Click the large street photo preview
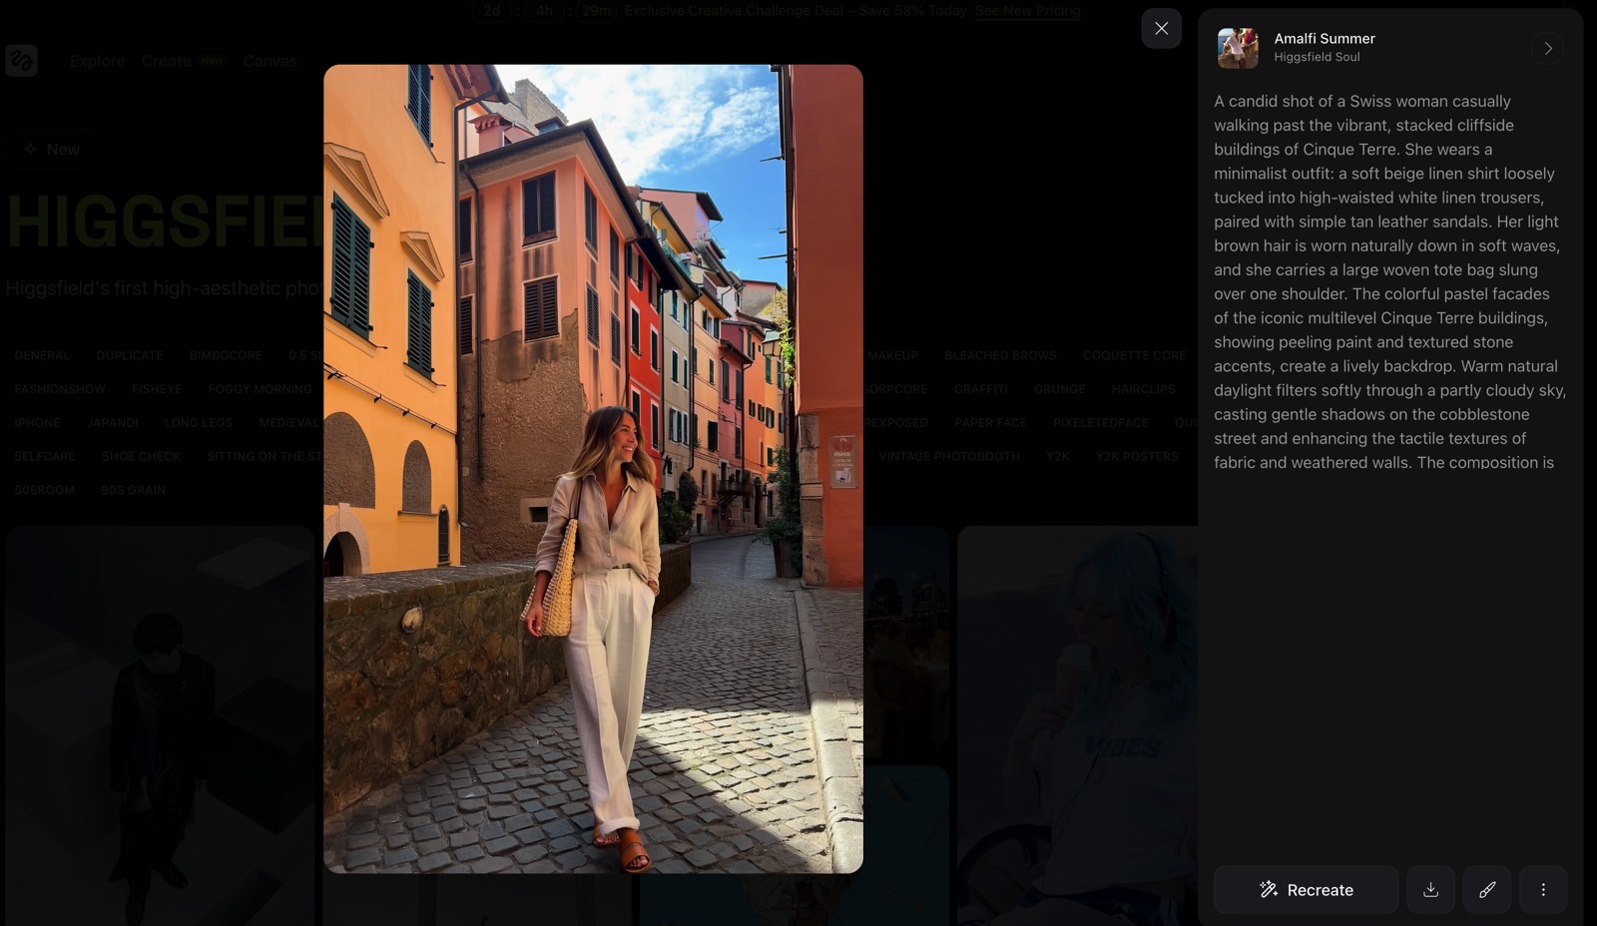This screenshot has width=1597, height=926. coord(593,469)
